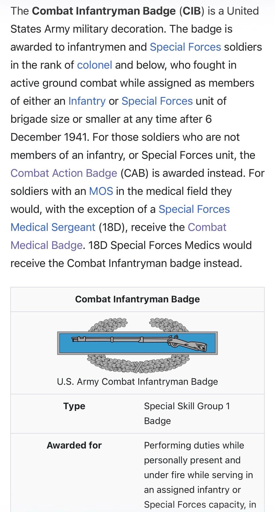Click the caption U.S. Army Combat Infantryman Badge
This screenshot has height=512, width=275.
tap(137, 382)
